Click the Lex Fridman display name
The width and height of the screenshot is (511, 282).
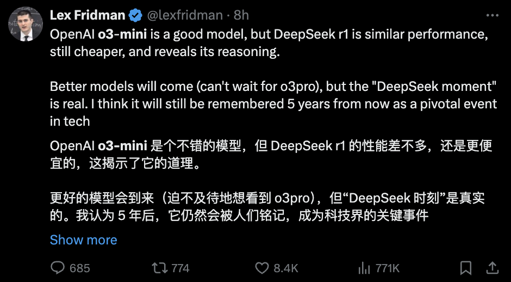(x=88, y=15)
